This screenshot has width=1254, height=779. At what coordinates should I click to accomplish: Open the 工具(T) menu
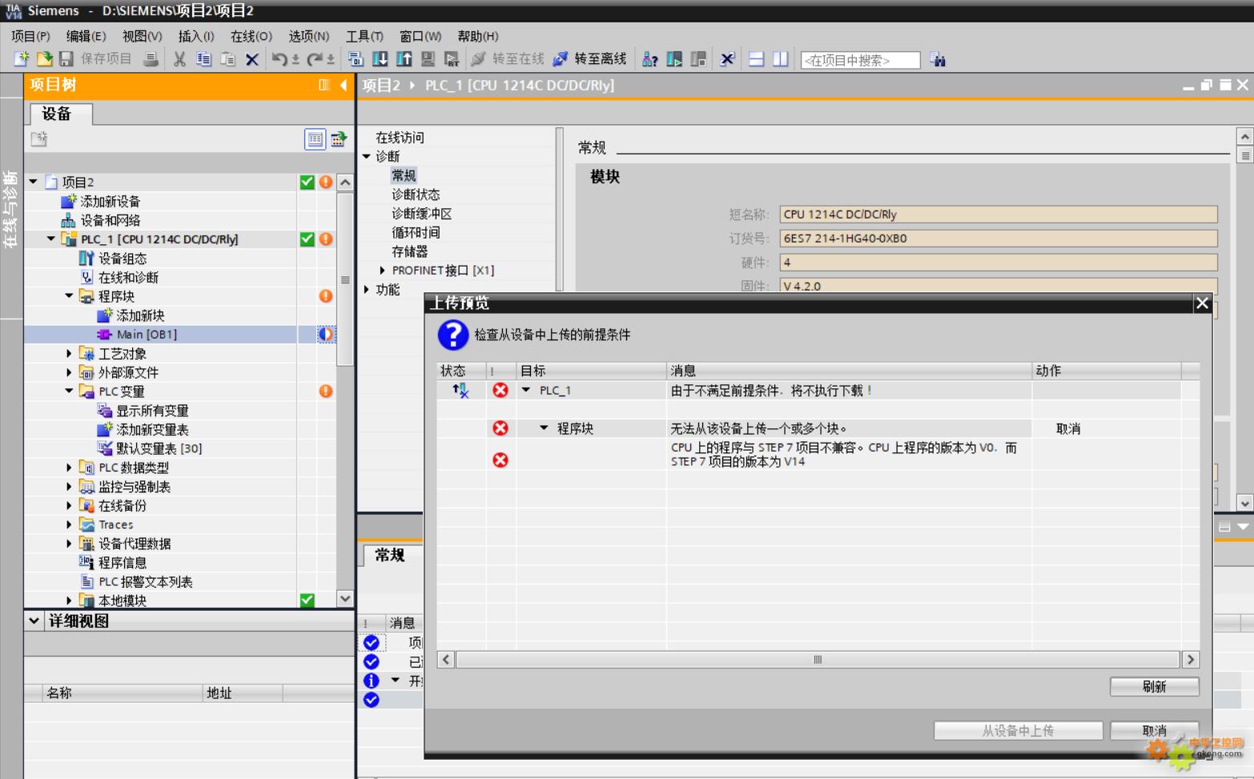364,36
